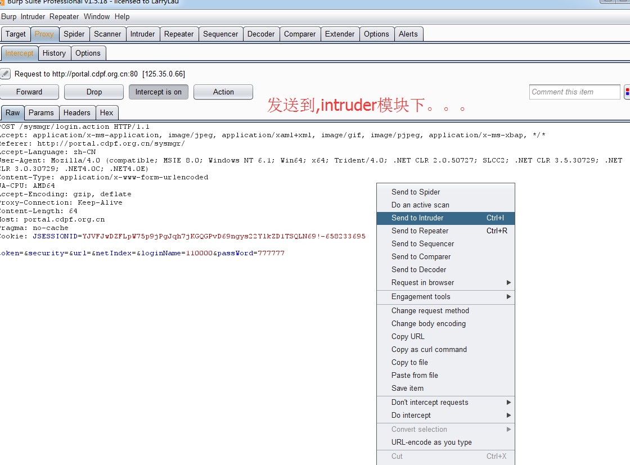Screen dimensions: 630x465
Task: Toggle URL-encode as you type
Action: 445,443
